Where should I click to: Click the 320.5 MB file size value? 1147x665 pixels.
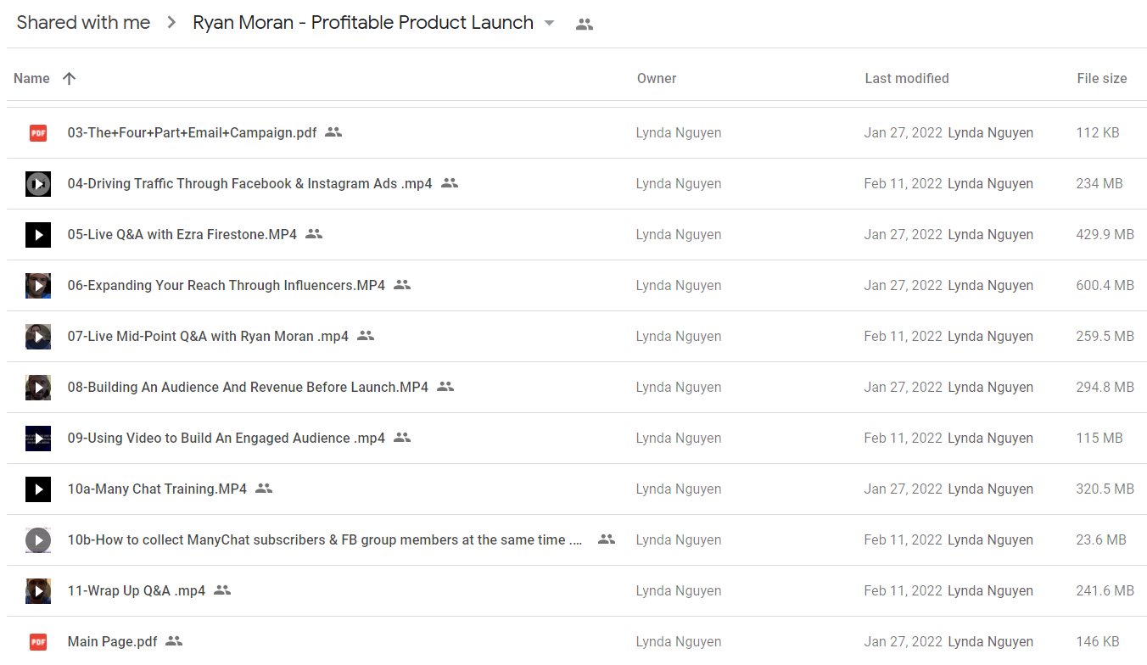pyautogui.click(x=1105, y=489)
